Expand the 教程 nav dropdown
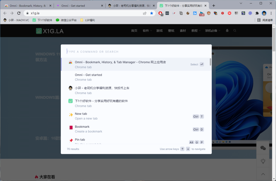The height and width of the screenshot is (181, 276). pos(196,31)
